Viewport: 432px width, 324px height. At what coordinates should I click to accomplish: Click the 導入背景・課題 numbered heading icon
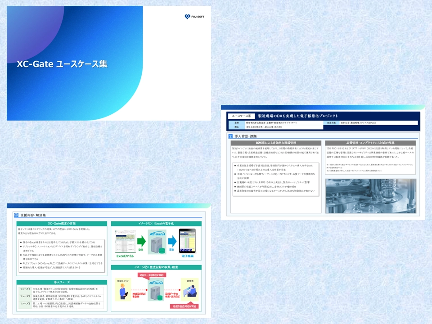coord(230,135)
